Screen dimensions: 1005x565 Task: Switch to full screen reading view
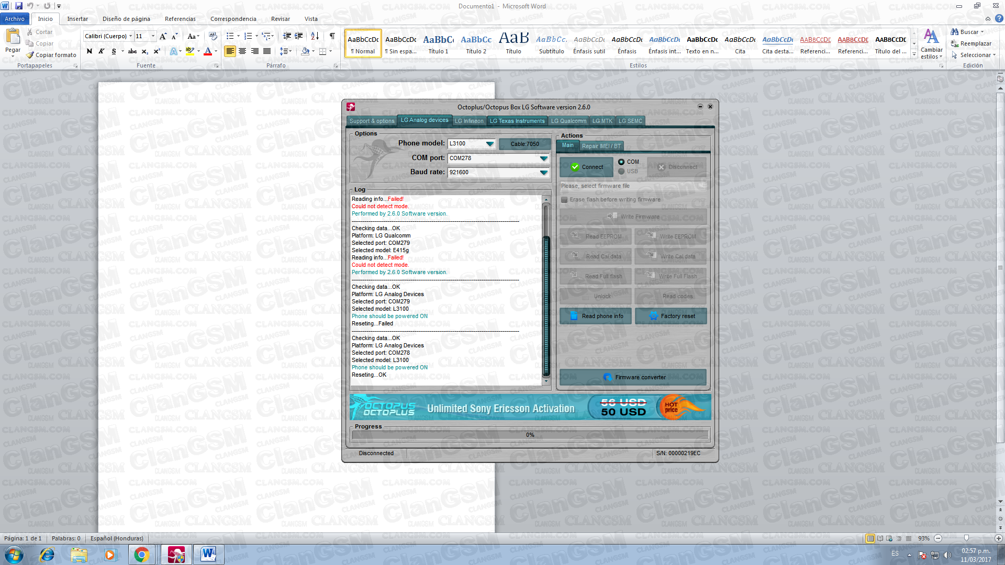click(x=880, y=538)
